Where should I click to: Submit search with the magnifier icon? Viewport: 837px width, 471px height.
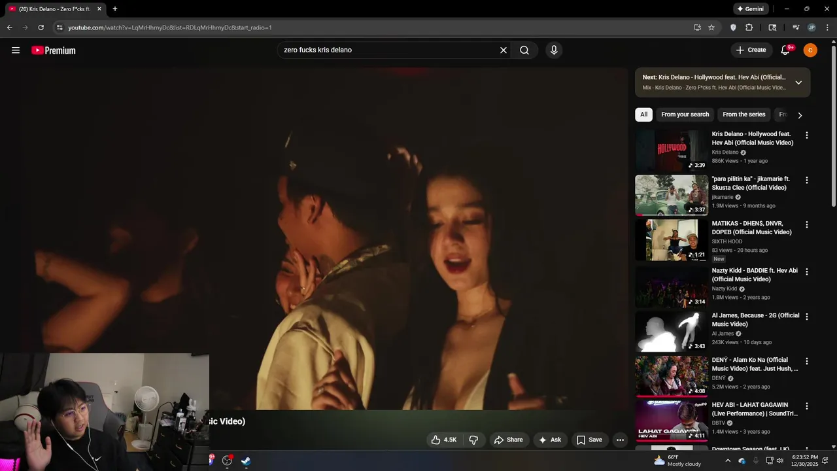(524, 50)
